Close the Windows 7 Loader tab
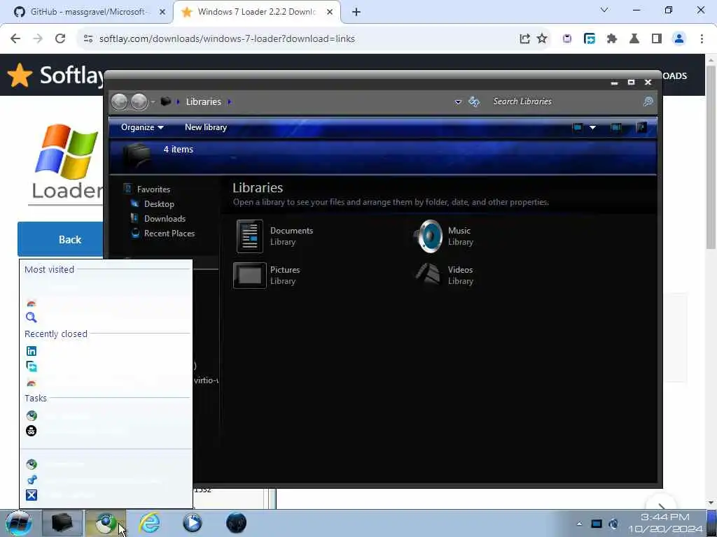This screenshot has height=537, width=717. [x=330, y=12]
